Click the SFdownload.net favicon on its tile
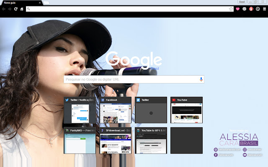268x167 pixels. (x=103, y=131)
